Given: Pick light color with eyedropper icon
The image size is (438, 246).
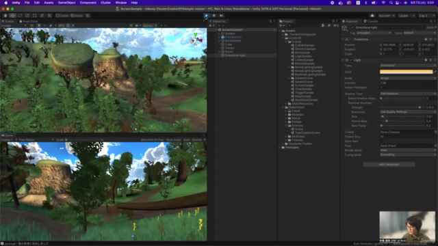Looking at the screenshot, I should [x=435, y=72].
